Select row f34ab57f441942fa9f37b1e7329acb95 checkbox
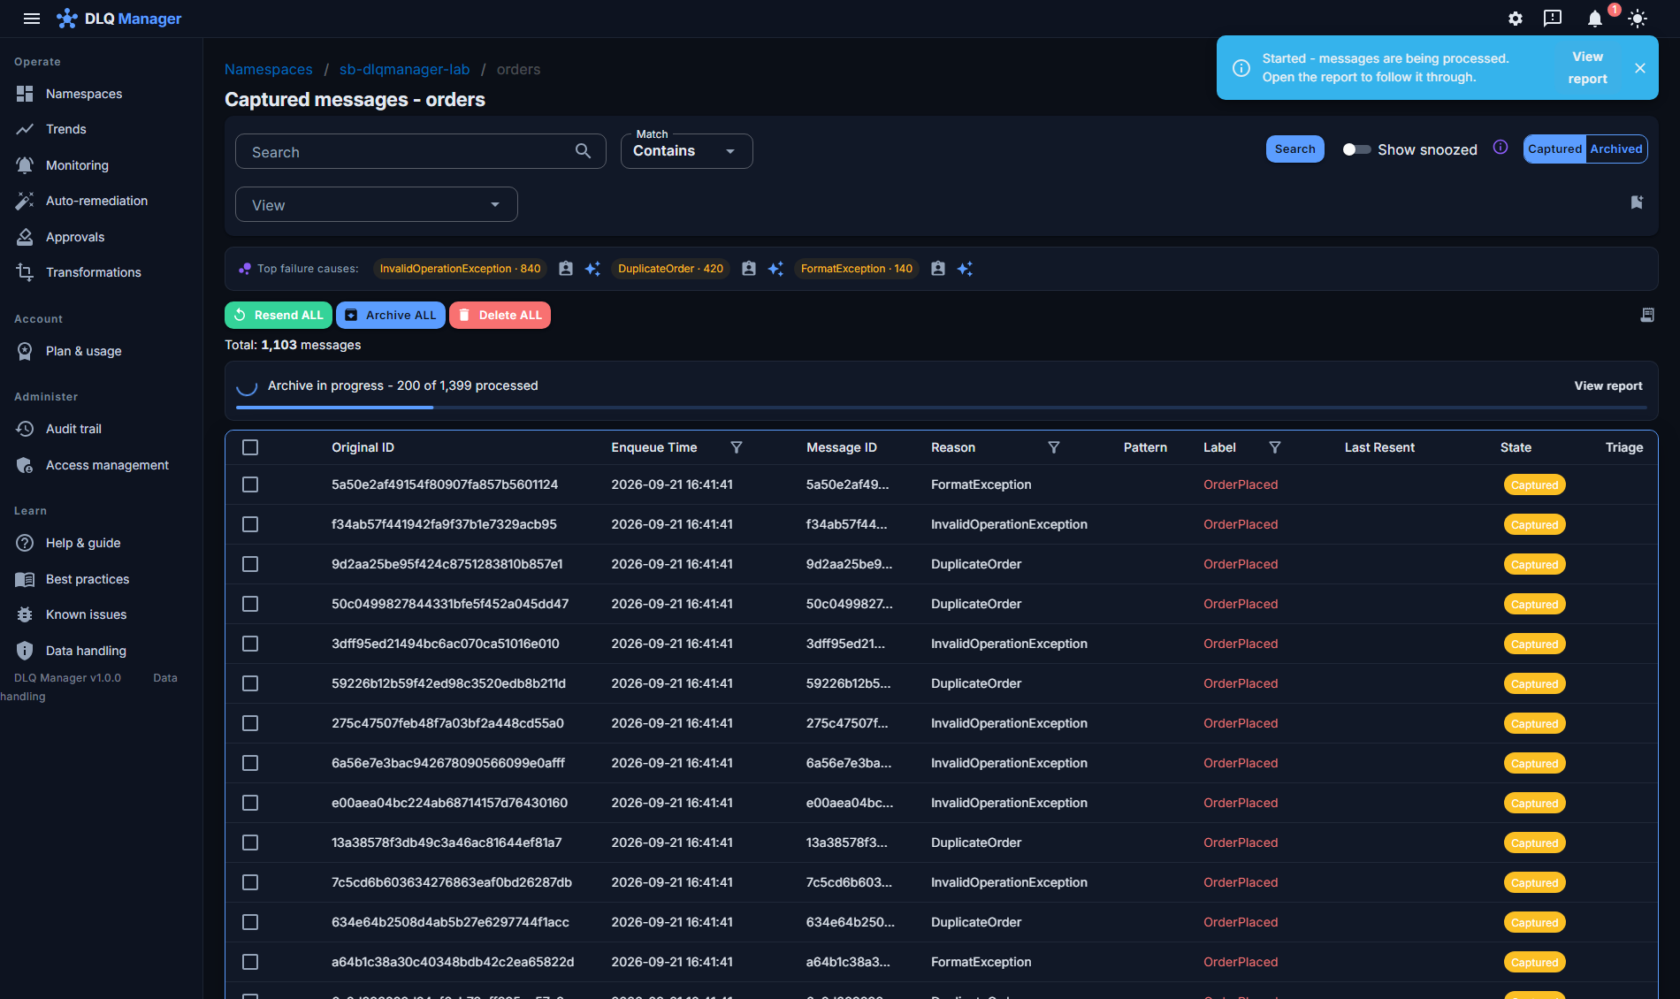The height and width of the screenshot is (999, 1680). coord(250,524)
